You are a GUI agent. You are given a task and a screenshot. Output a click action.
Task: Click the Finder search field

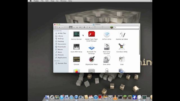pyautogui.click(x=127, y=27)
